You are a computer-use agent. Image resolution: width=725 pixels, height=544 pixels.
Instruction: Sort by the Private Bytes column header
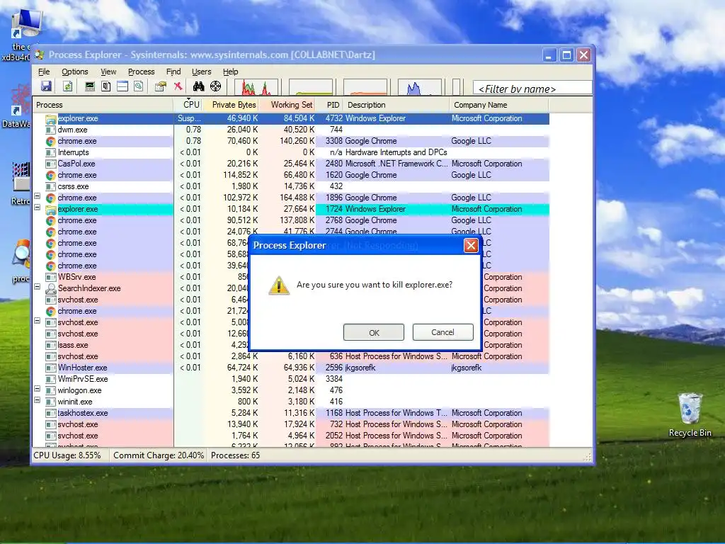[231, 105]
